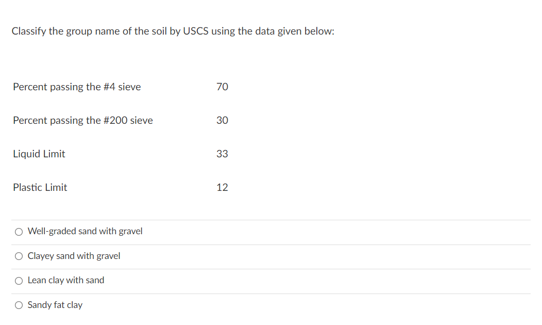This screenshot has width=542, height=325.
Task: Click the answer text Well-graded sand with gravel
Action: 85,231
